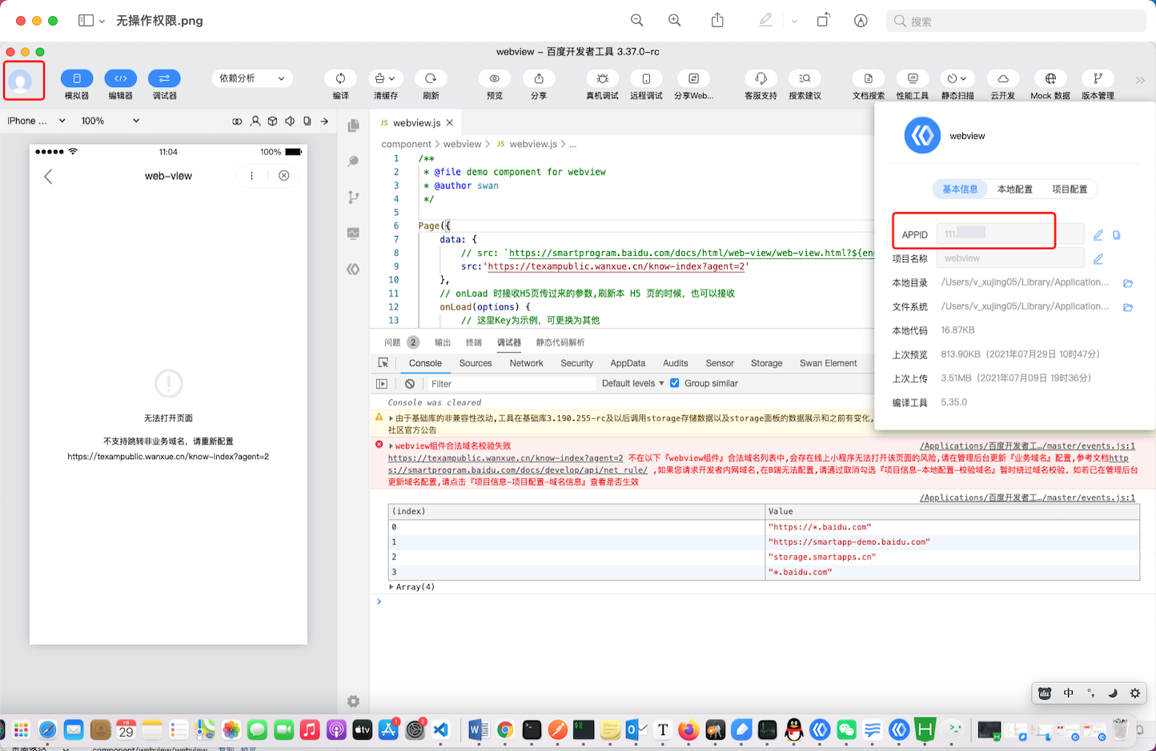The image size is (1156, 751).
Task: Open 文档搜索 document search
Action: pyautogui.click(x=869, y=78)
